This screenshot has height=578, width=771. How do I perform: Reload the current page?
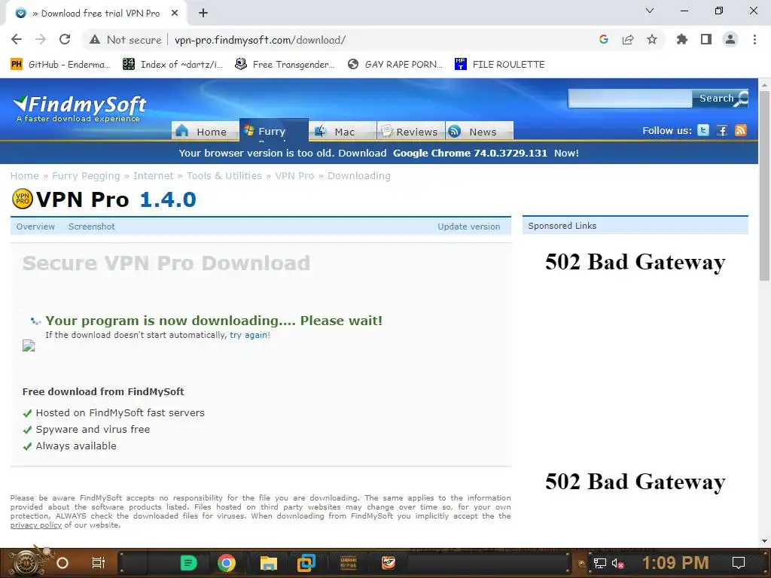tap(65, 39)
